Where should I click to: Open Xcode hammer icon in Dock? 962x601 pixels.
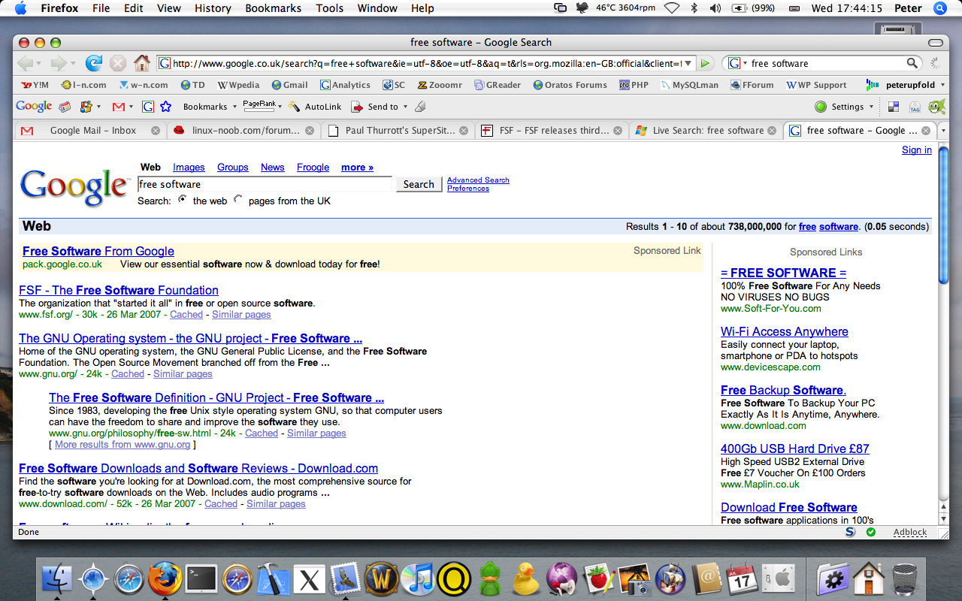[x=273, y=578]
